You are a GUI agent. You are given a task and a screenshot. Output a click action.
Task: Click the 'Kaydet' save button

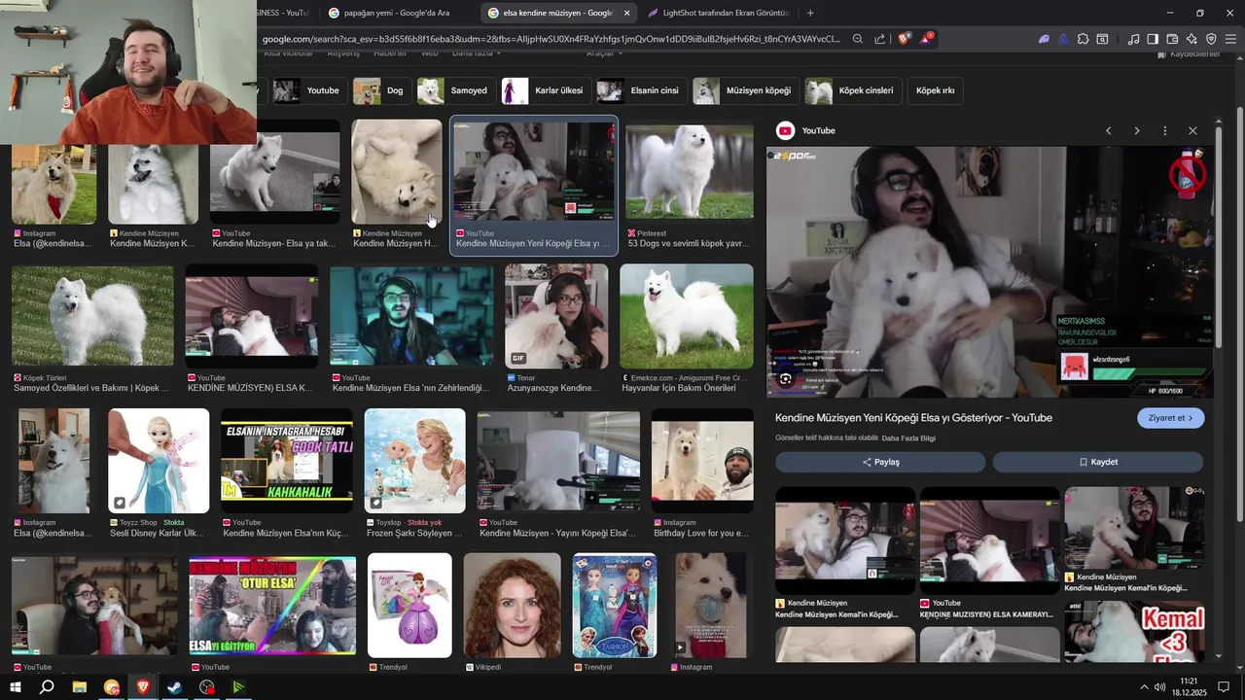point(1098,462)
